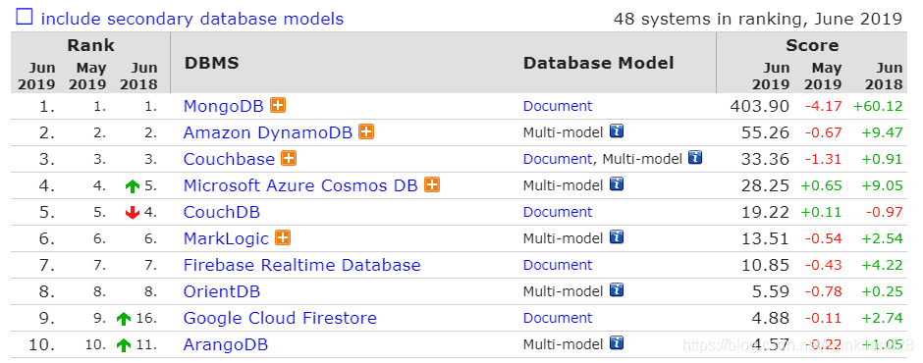Open the MongoDB link
The height and width of the screenshot is (363, 923).
[x=224, y=107]
